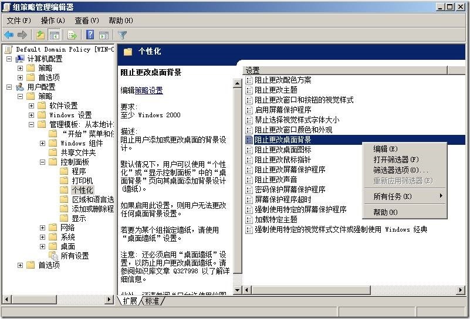The width and height of the screenshot is (470, 319).
Task: Click the Filter funnel toolbar icon
Action: point(122,35)
